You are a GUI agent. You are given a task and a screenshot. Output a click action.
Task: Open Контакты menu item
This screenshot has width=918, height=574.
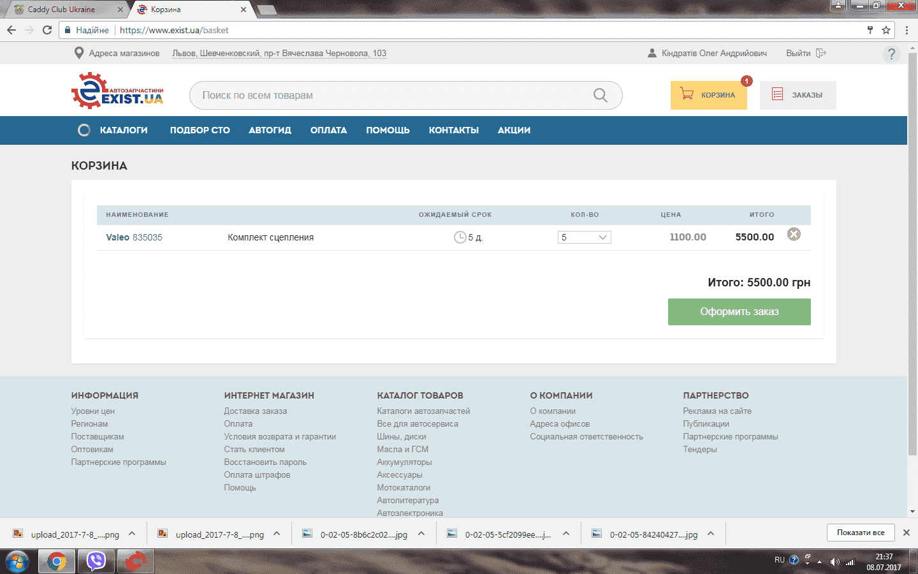[x=453, y=130]
